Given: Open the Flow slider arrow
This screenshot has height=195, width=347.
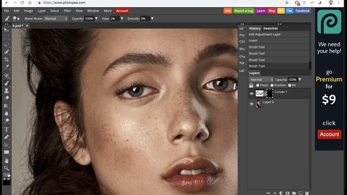Looking at the screenshot, I should point(121,19).
